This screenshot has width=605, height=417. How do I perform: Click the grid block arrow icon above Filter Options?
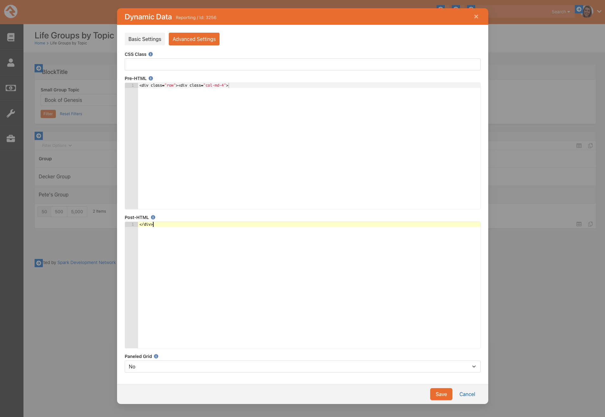pyautogui.click(x=39, y=136)
